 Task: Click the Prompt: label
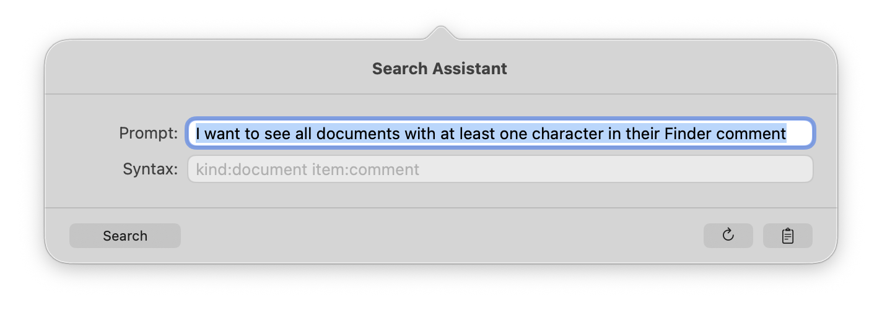pyautogui.click(x=149, y=133)
